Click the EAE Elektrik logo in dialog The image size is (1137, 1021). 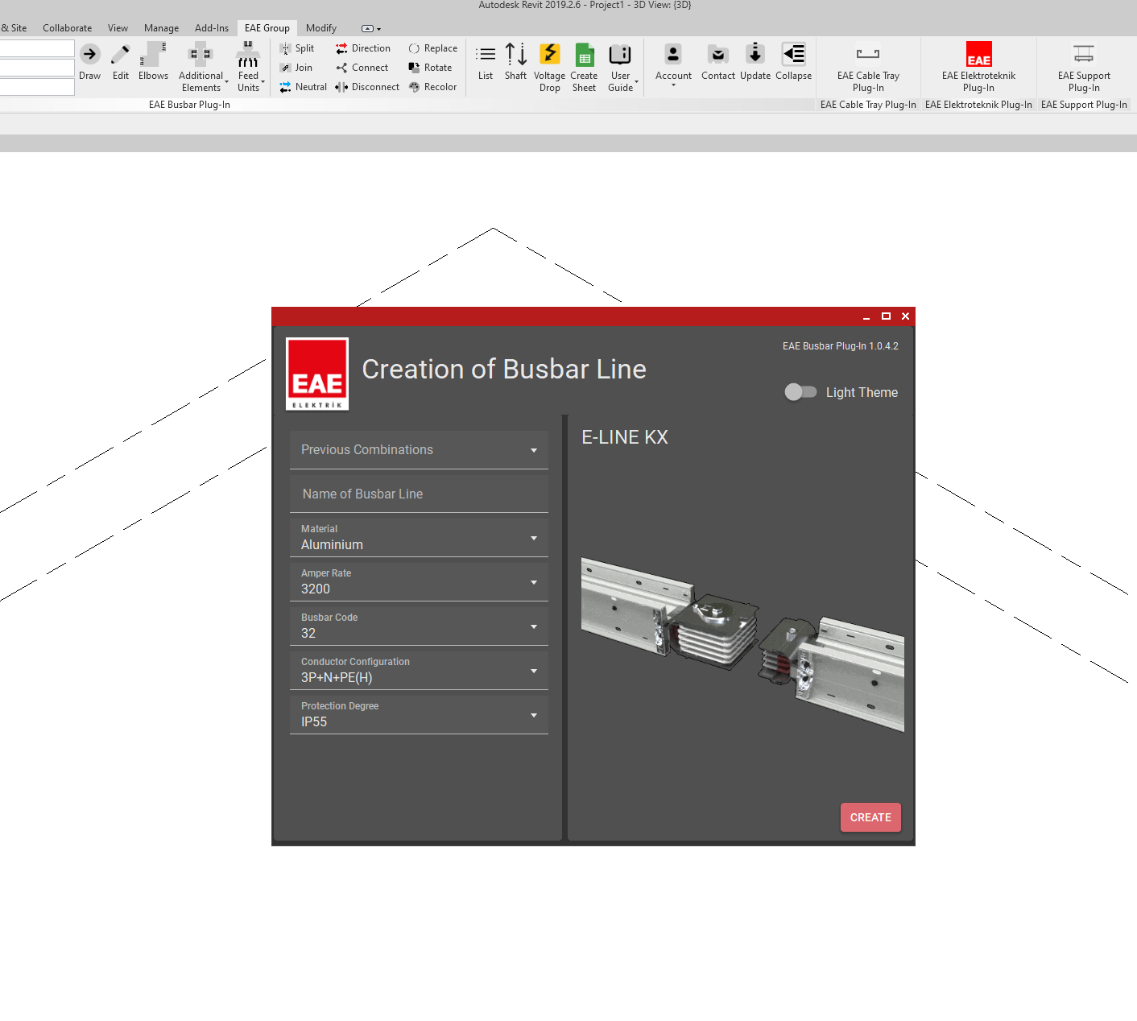tap(317, 374)
